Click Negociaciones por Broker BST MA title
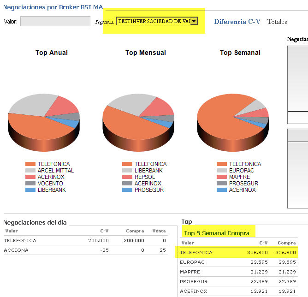The width and height of the screenshot is (308, 297). pos(53,7)
